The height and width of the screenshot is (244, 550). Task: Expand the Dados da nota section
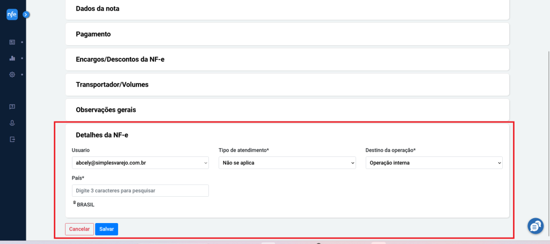point(287,10)
